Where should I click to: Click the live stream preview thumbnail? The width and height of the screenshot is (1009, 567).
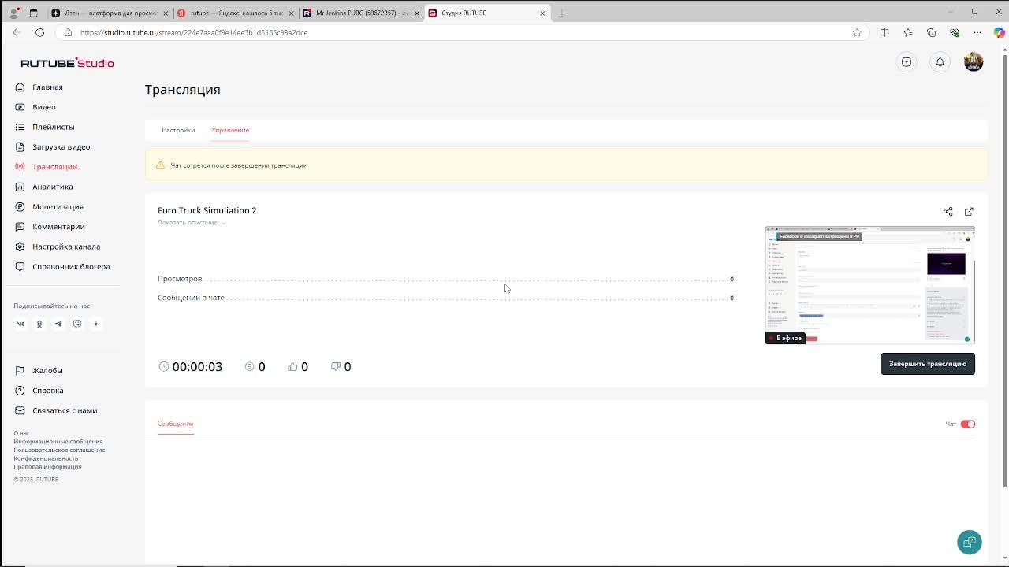(869, 285)
